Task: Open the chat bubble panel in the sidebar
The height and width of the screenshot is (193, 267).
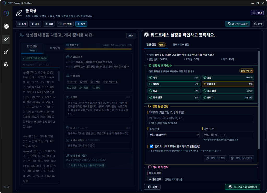Action: pos(6,14)
